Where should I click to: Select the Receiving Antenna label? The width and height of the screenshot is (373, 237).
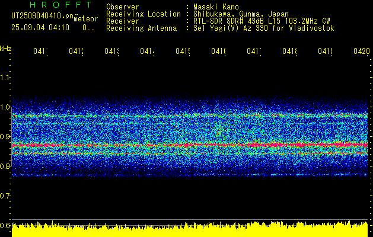pos(141,28)
